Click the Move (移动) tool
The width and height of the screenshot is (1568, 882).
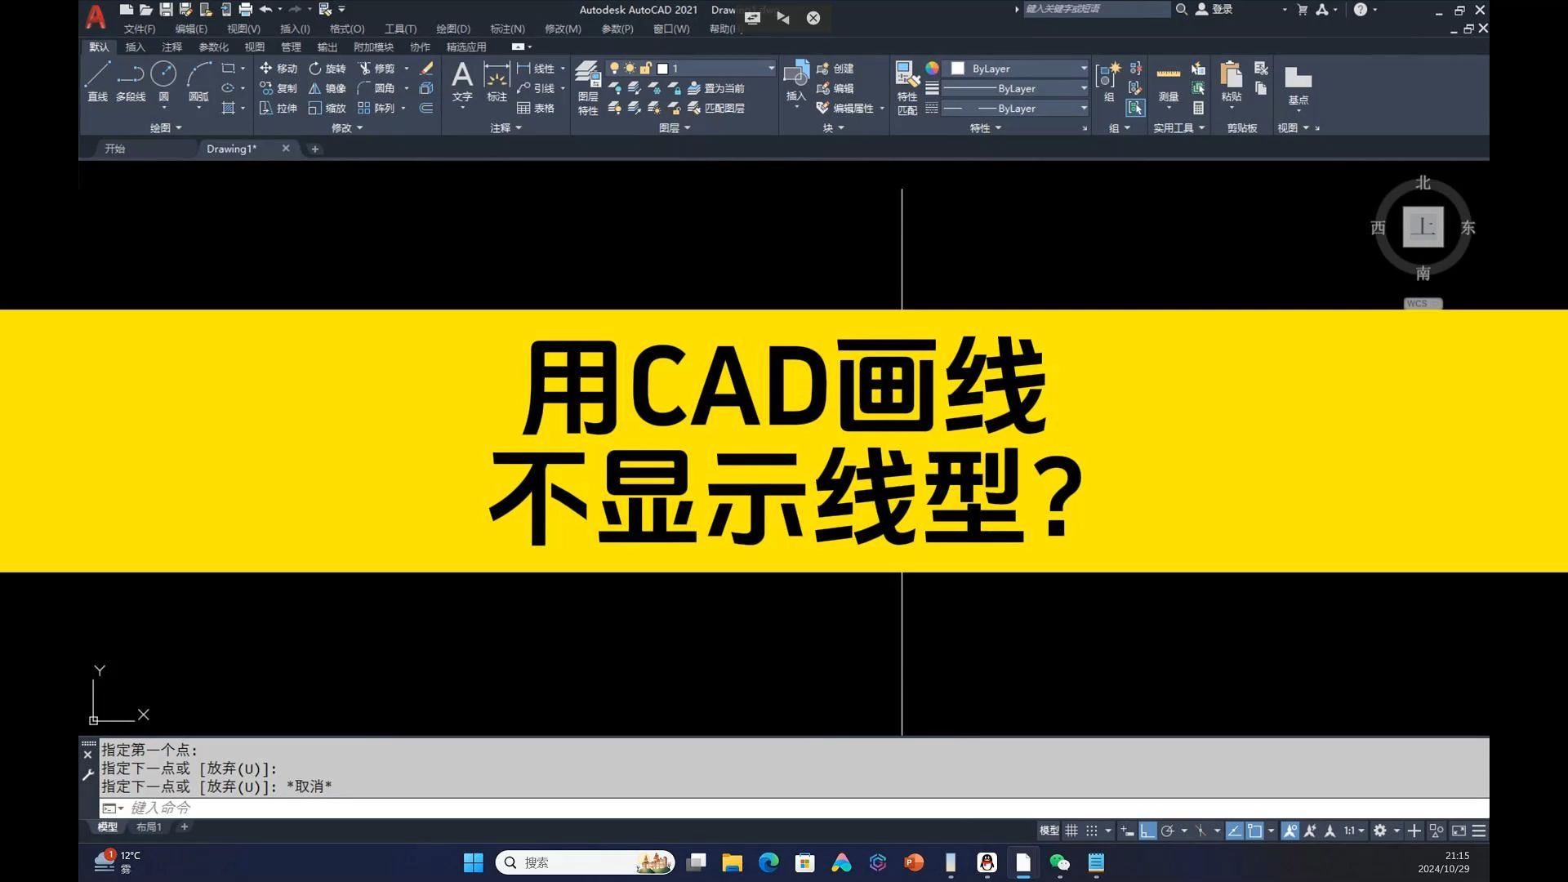tap(278, 69)
